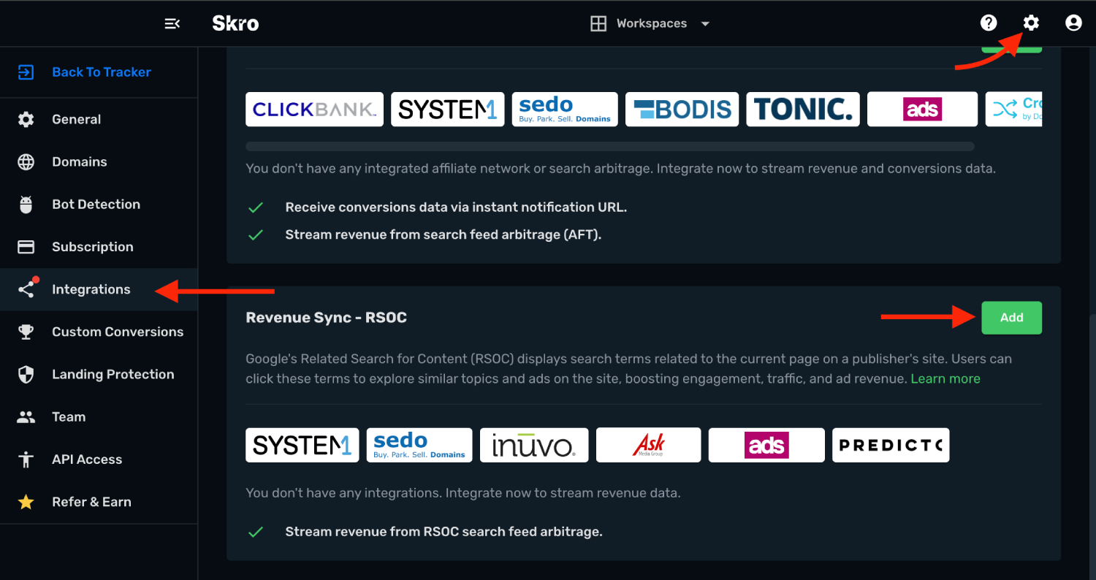
Task: Click text 'Stream revenue from search feed arbitrage (AFT).'
Action: 444,234
